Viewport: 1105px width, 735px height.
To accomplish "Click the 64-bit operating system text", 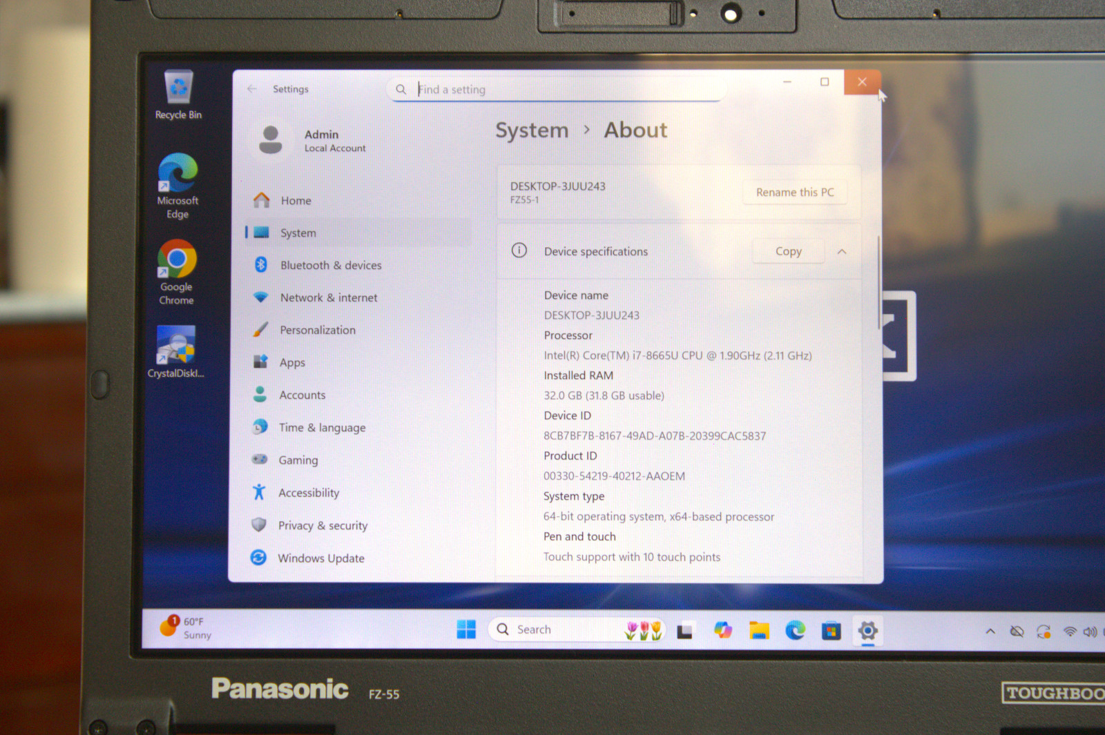I will pos(658,517).
